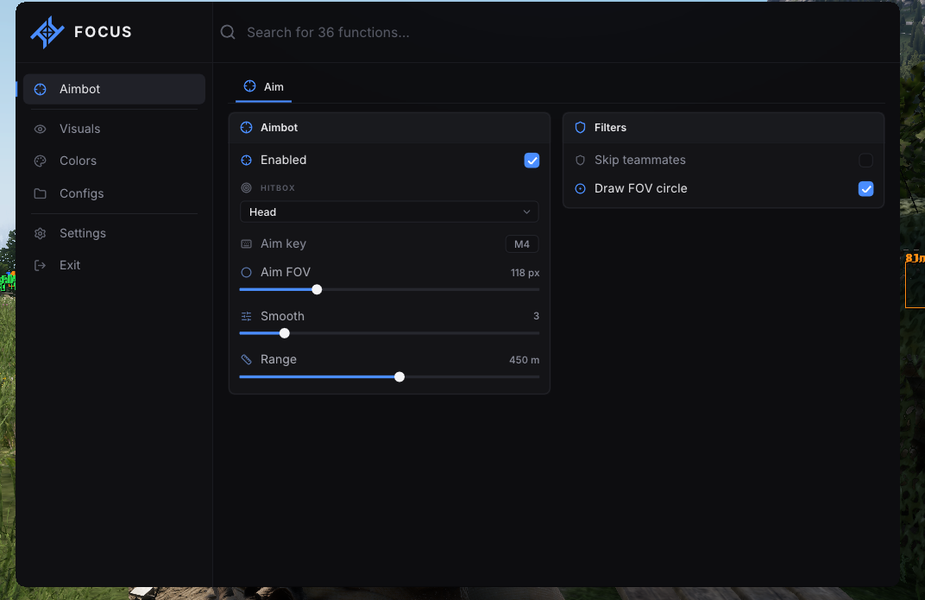
Task: Uncheck the Enabled checkbox
Action: coord(532,160)
